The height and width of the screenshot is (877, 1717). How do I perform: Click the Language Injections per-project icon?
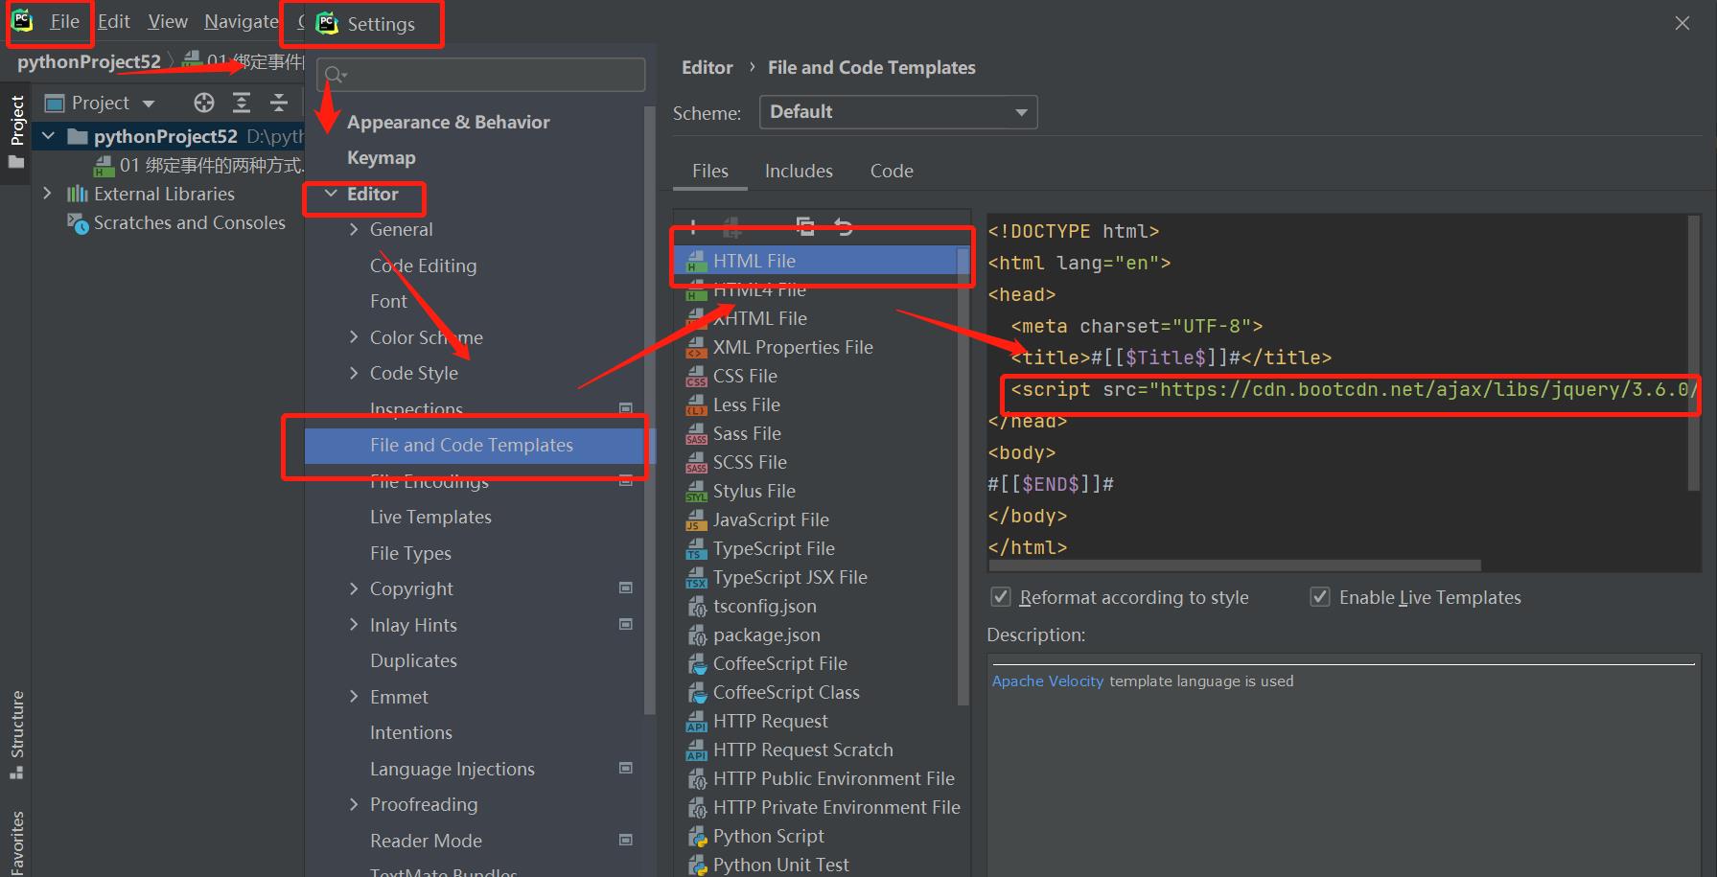[626, 768]
